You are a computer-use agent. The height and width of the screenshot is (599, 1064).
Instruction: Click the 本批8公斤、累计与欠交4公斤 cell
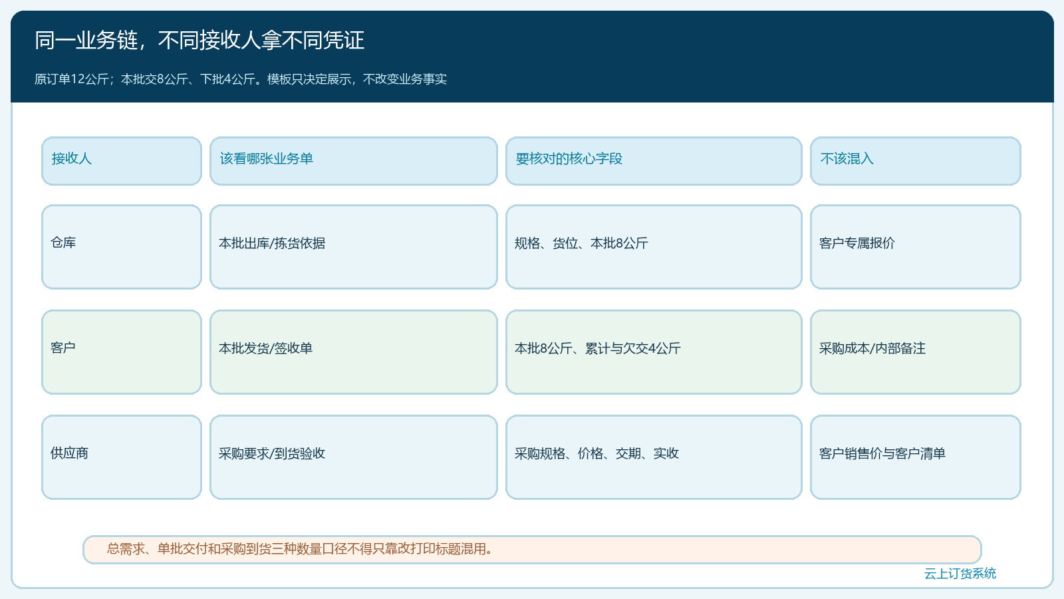tap(654, 352)
